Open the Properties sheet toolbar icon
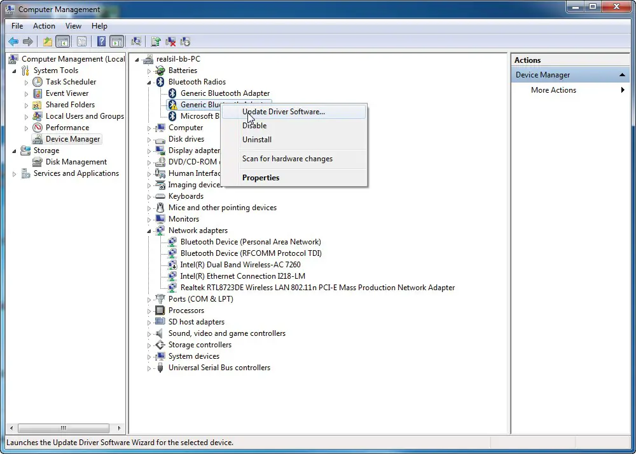 pyautogui.click(x=81, y=41)
